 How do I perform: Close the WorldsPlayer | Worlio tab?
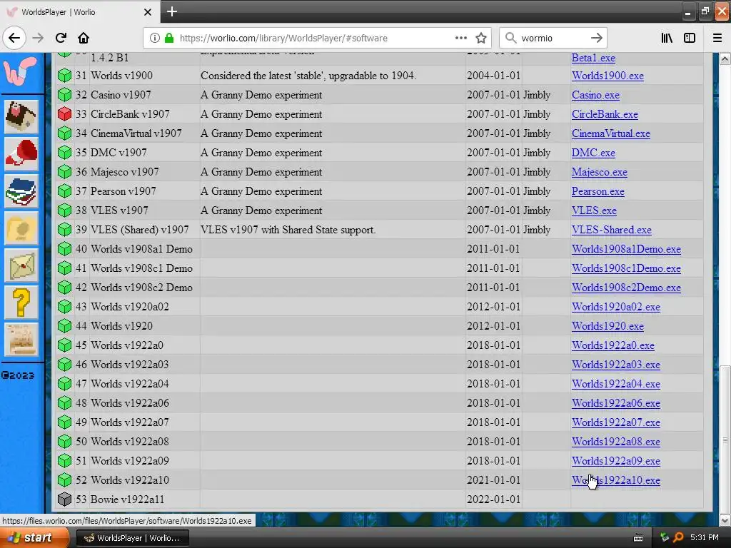point(147,12)
